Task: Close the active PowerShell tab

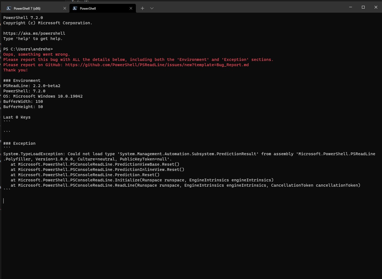Action: pos(131,8)
